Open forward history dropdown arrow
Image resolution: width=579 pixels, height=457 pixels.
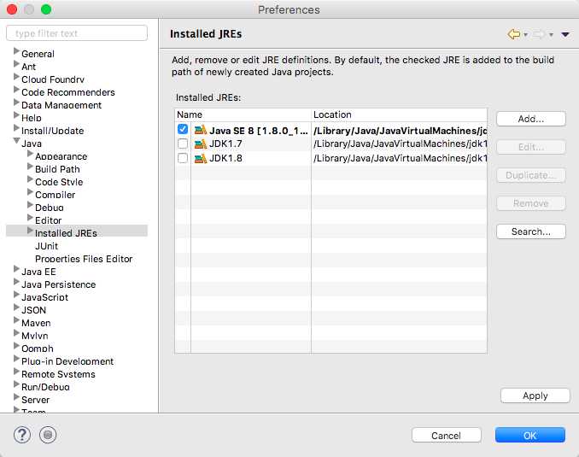point(551,35)
